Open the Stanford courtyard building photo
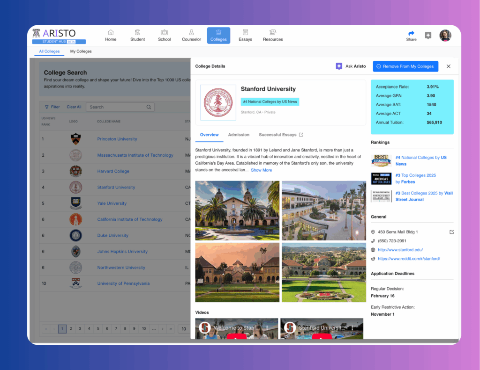This screenshot has width=480, height=370. [323, 210]
